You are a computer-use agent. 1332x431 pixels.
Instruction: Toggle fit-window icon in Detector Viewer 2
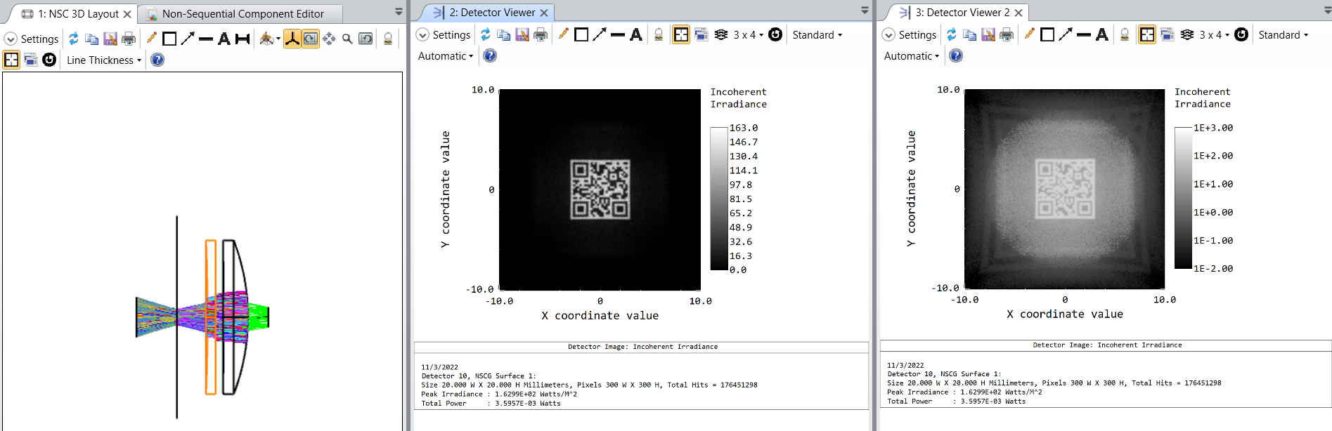1147,34
